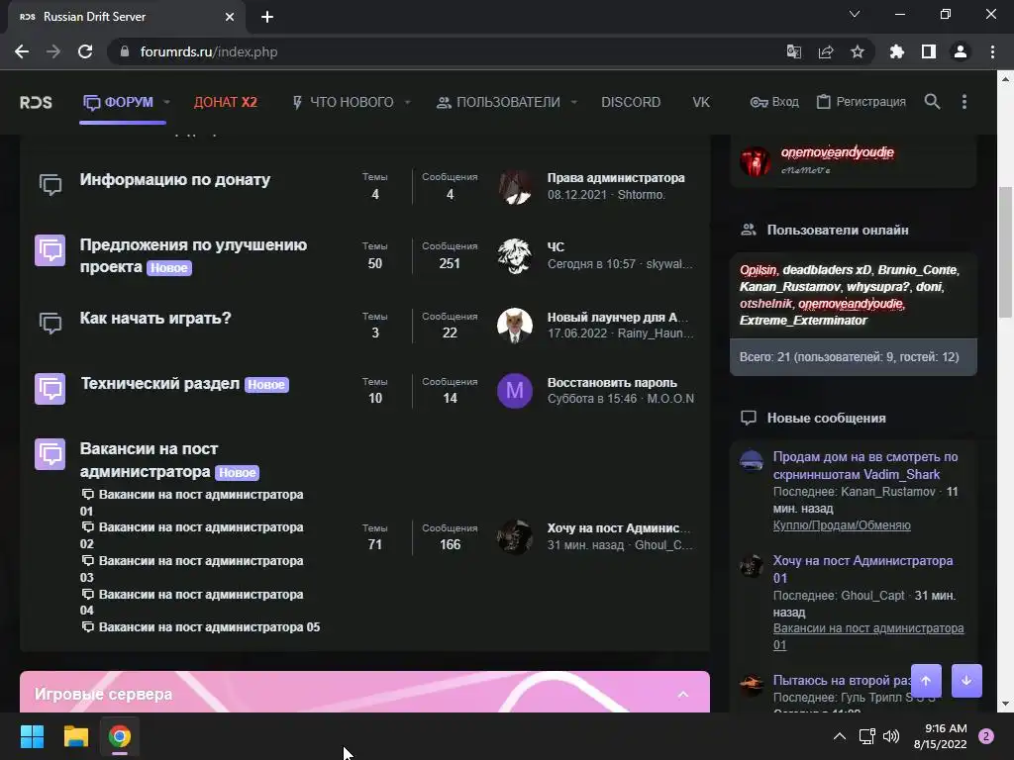Click the share page icon in address bar
The image size is (1014, 760).
(826, 51)
